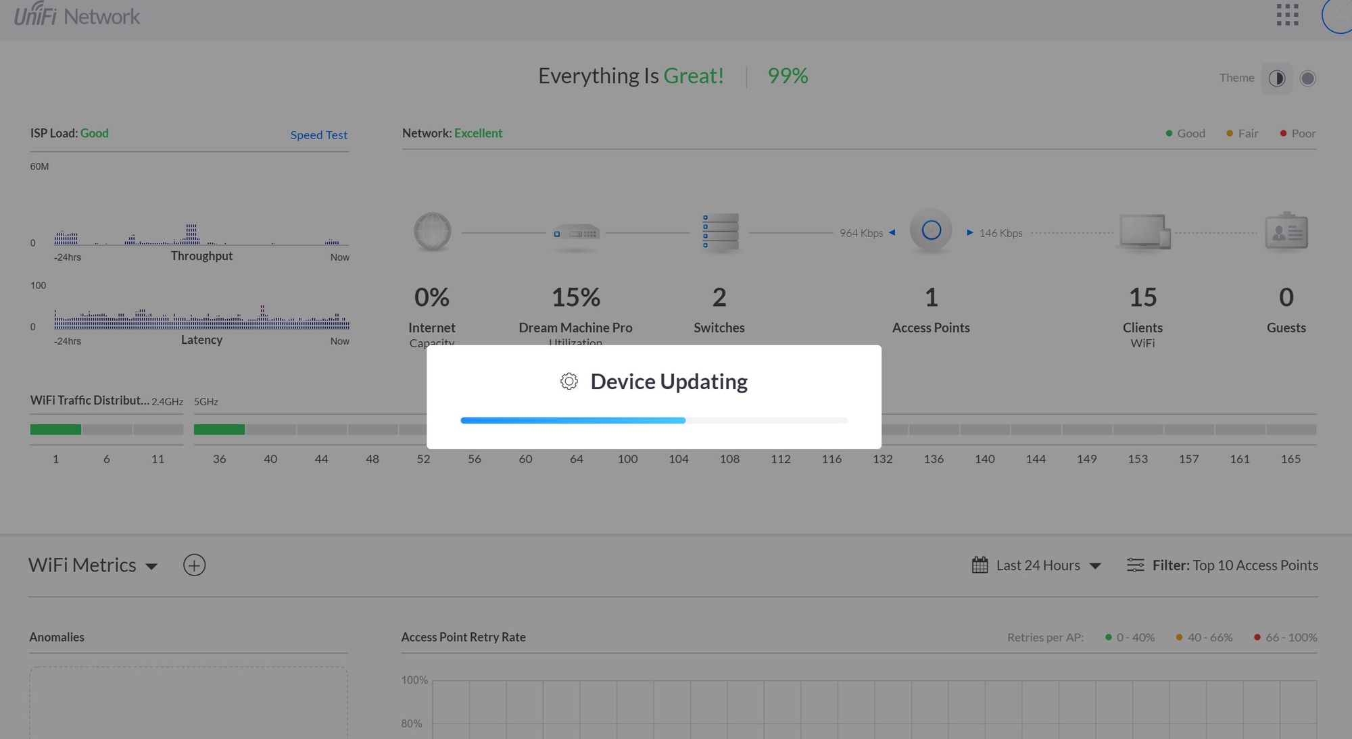
Task: Click the UniFi Network logo
Action: 77,15
